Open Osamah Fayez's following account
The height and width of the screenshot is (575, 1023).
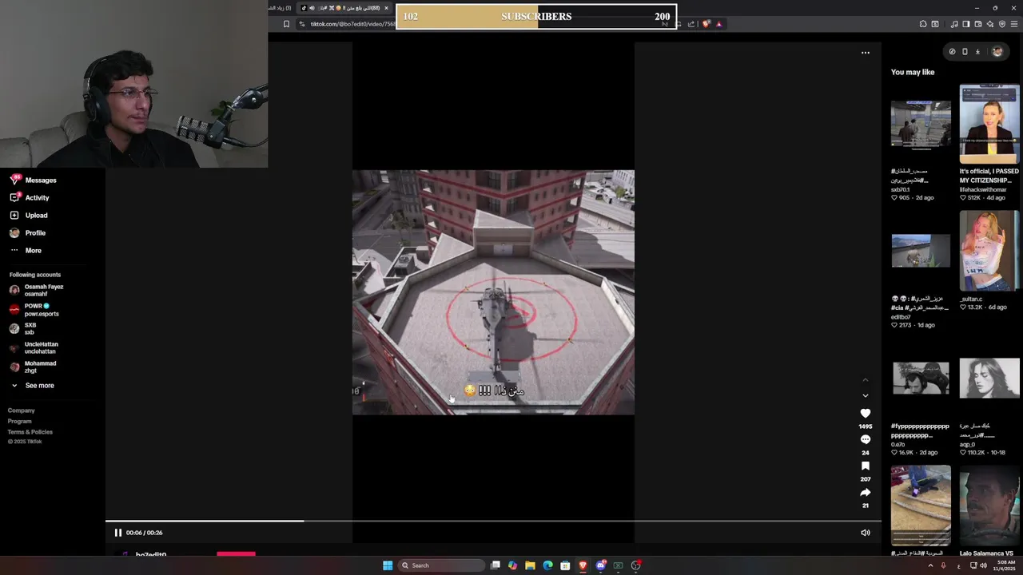37,290
